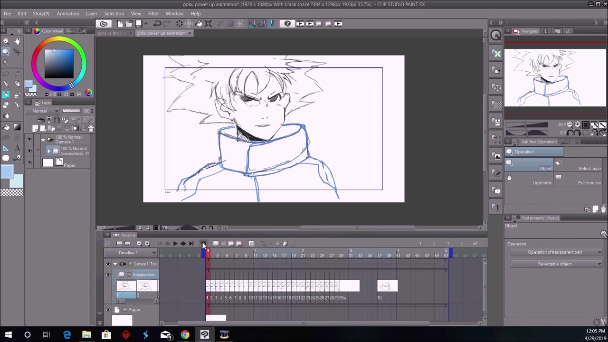Click the New raster layer icon
The image size is (608, 342).
pyautogui.click(x=36, y=128)
